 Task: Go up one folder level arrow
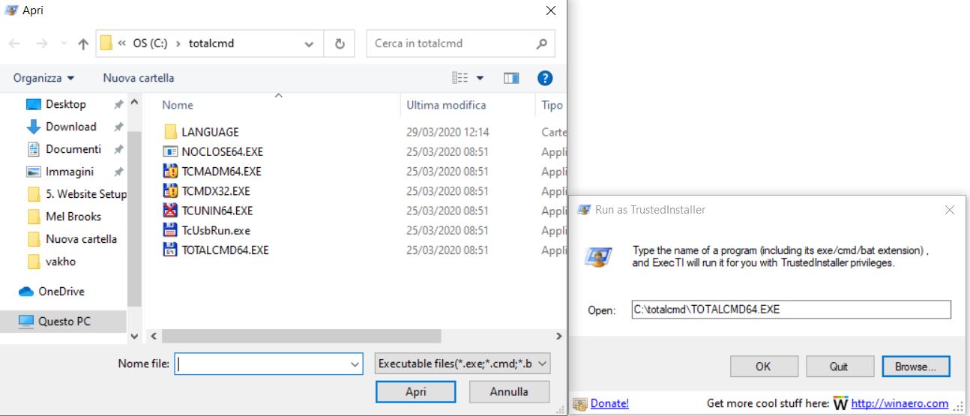click(83, 44)
